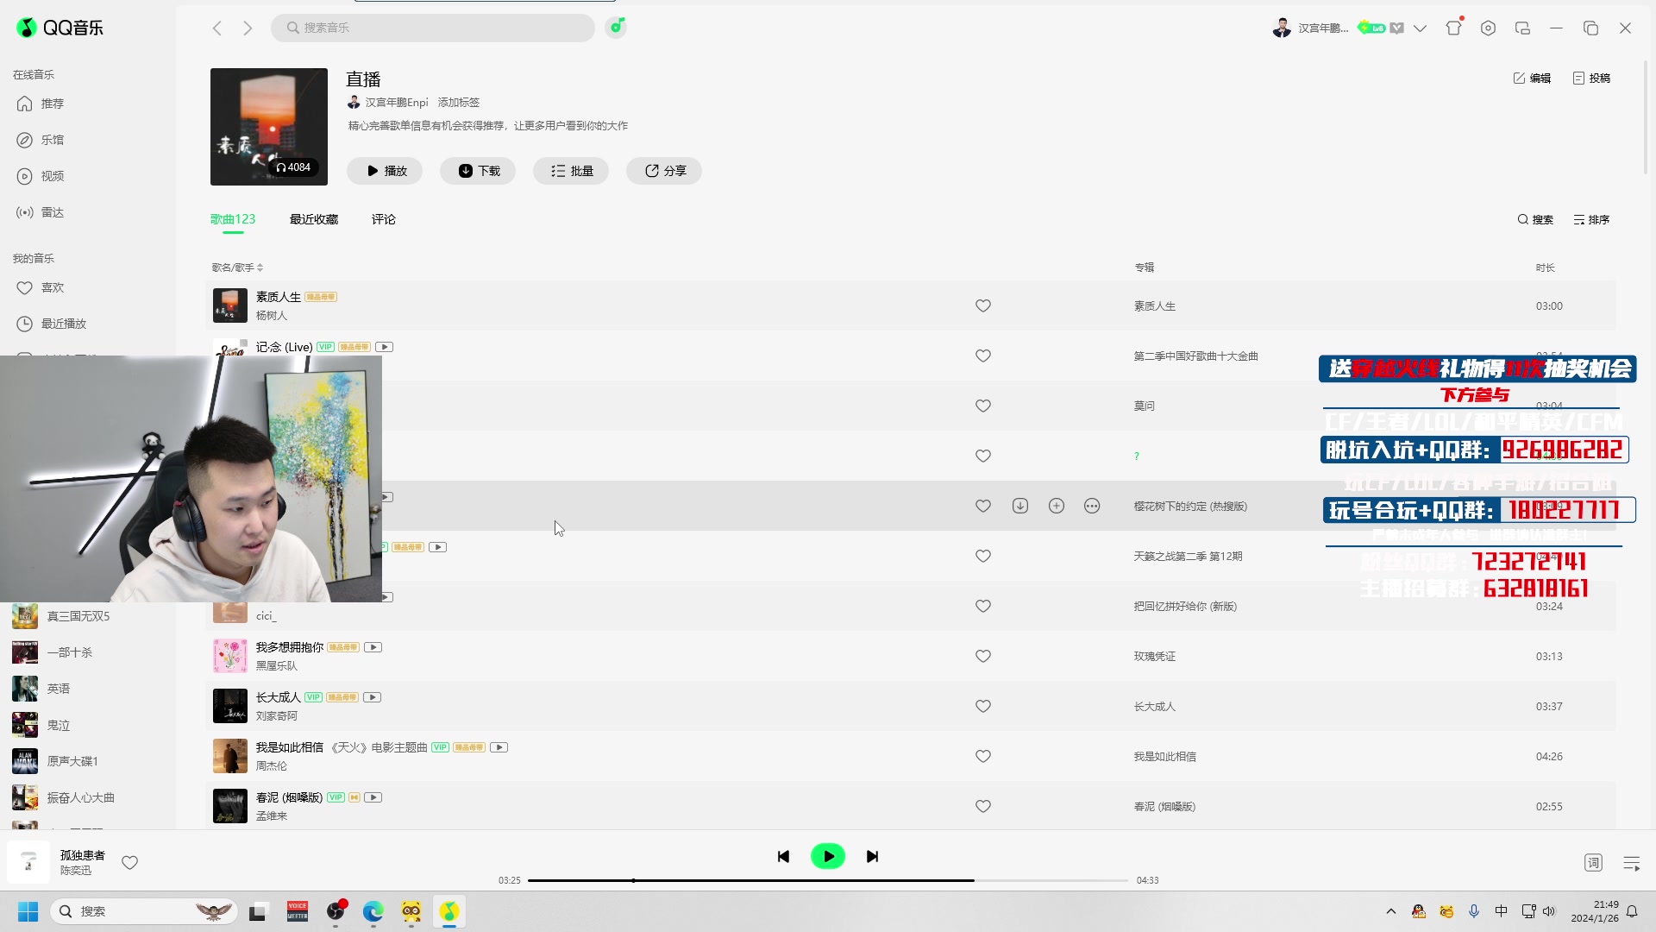Like the song 我多想拥抱你
This screenshot has height=932, width=1656.
coord(983,656)
